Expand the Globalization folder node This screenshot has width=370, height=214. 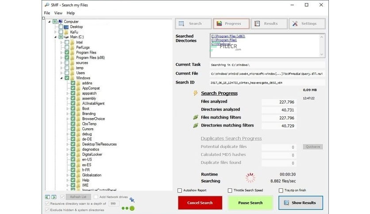click(x=67, y=175)
